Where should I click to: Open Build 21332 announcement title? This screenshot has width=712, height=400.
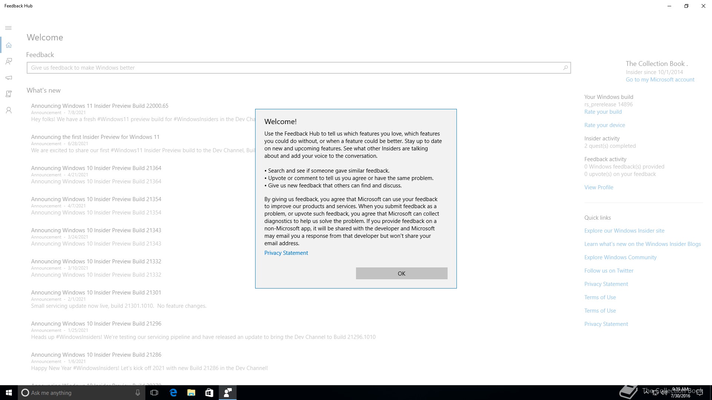tap(96, 261)
